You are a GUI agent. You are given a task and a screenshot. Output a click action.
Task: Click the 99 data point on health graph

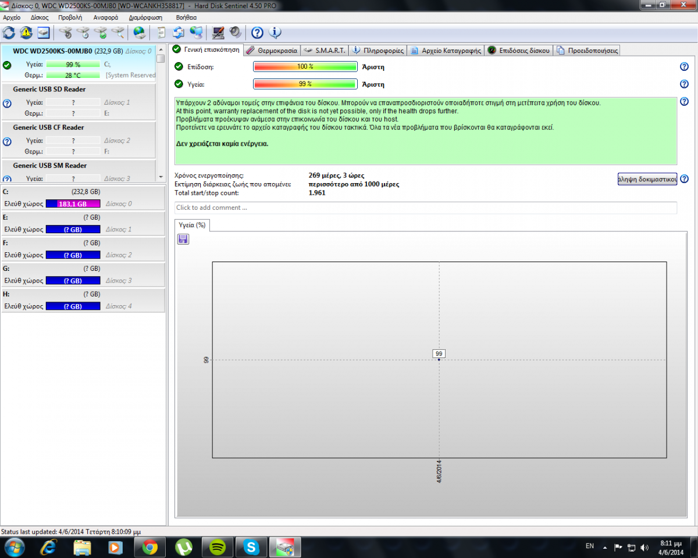click(x=439, y=360)
